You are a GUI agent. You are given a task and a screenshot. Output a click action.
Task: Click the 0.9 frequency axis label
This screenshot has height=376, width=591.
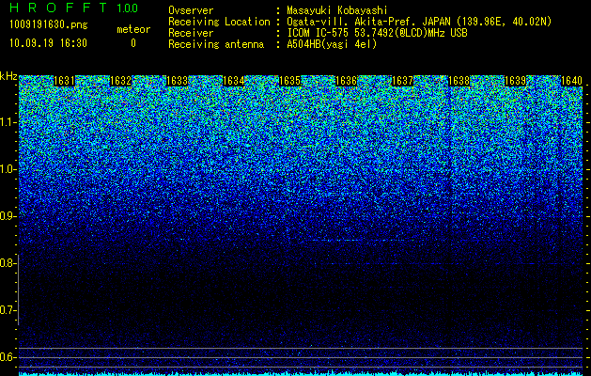tap(8, 216)
